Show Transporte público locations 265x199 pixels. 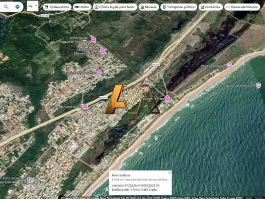tap(178, 7)
